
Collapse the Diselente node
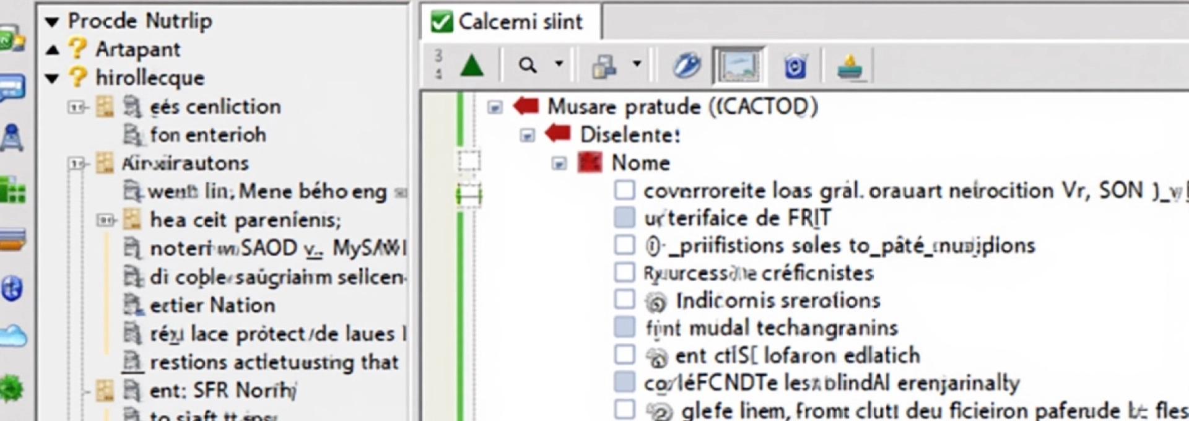[527, 135]
